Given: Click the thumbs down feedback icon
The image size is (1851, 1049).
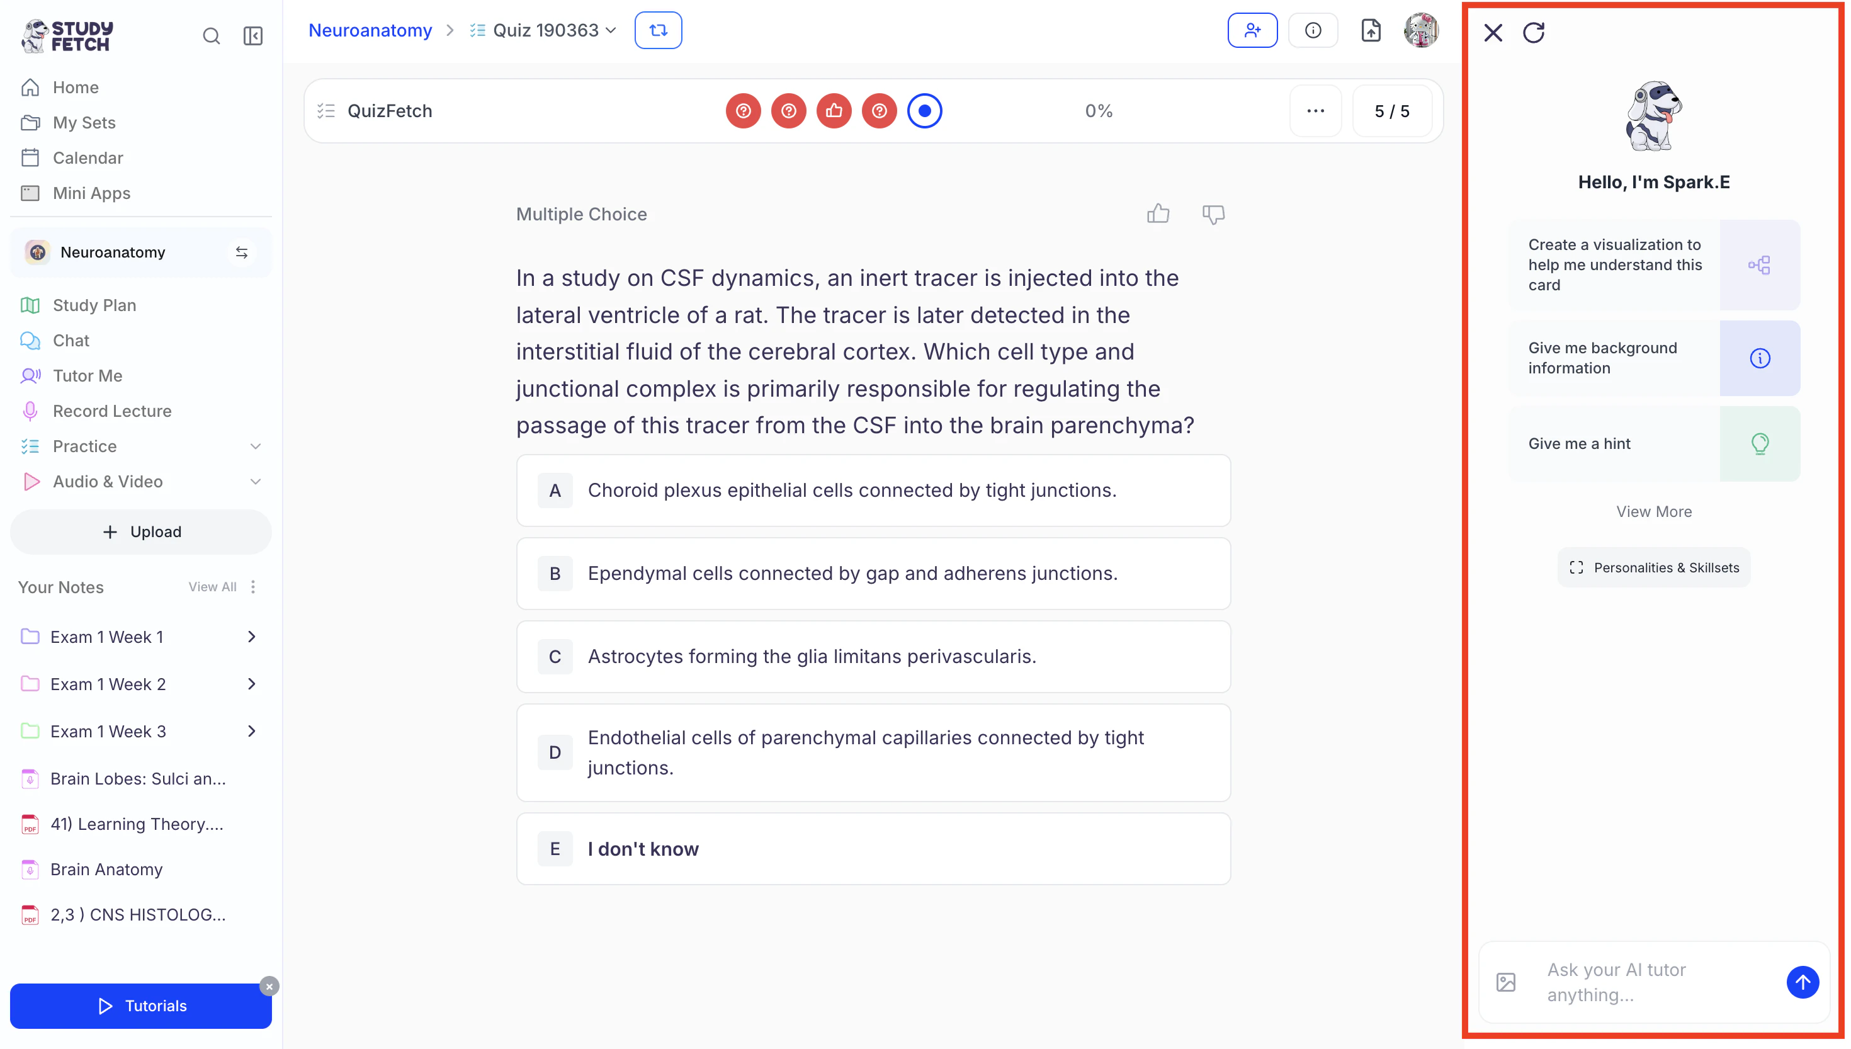Looking at the screenshot, I should pyautogui.click(x=1213, y=214).
